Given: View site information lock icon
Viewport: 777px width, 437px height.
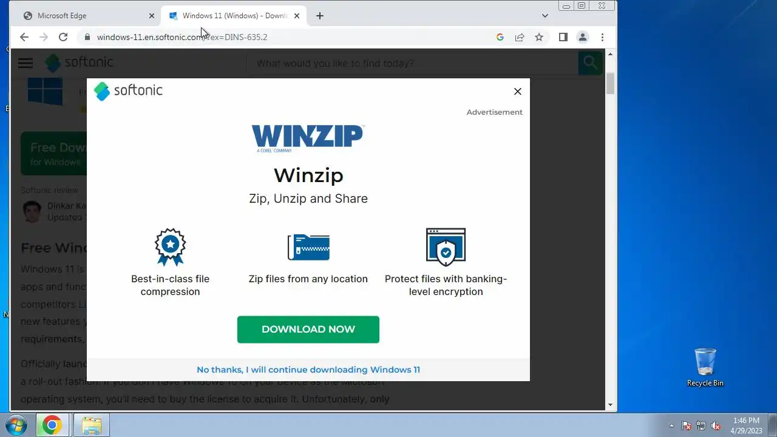Looking at the screenshot, I should click(87, 37).
